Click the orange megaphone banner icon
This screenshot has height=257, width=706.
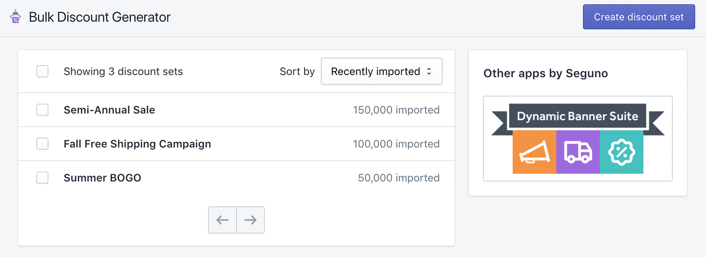(534, 152)
